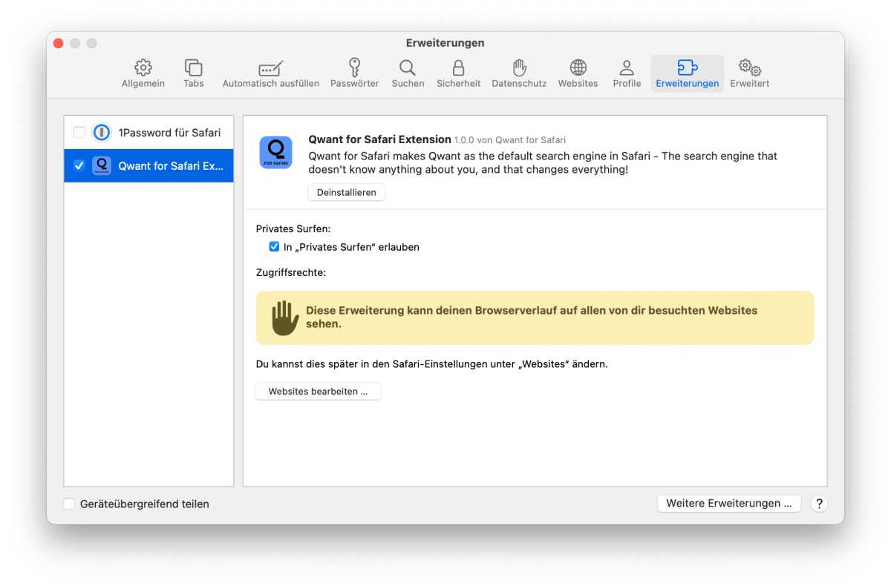Switch to the Profile tab
The image size is (891, 586).
point(627,73)
